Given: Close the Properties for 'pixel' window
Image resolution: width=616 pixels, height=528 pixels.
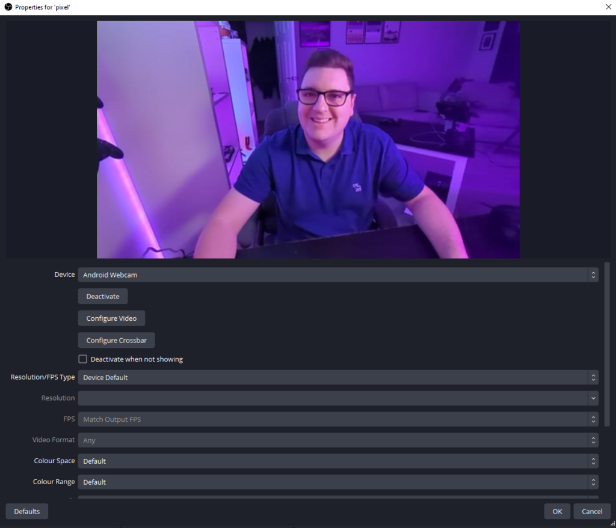Looking at the screenshot, I should [608, 7].
